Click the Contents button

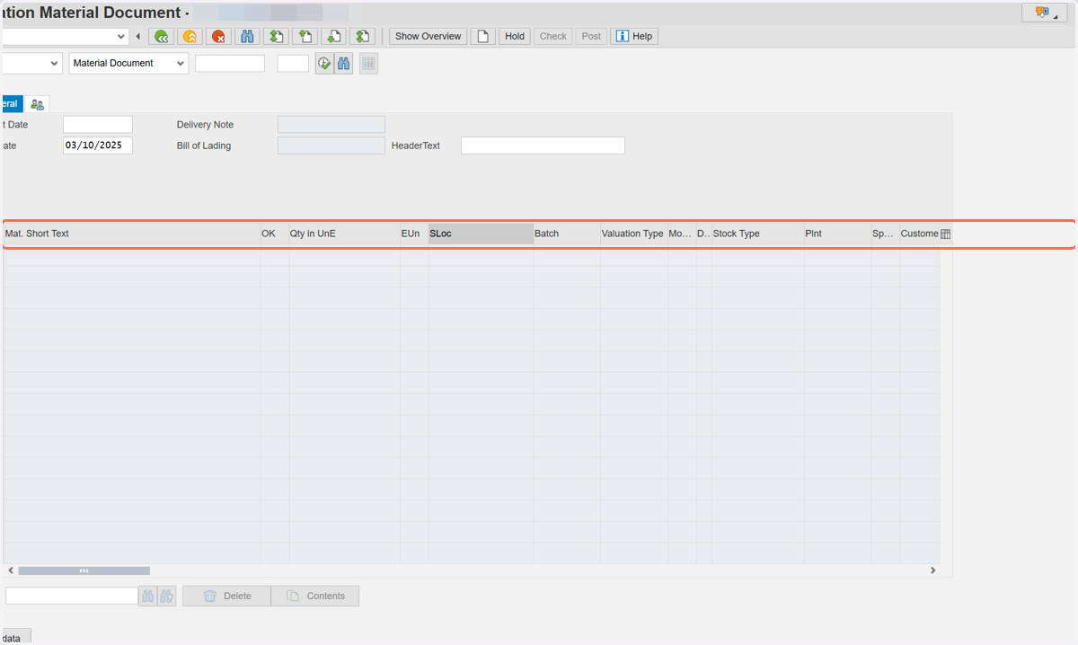coord(315,596)
